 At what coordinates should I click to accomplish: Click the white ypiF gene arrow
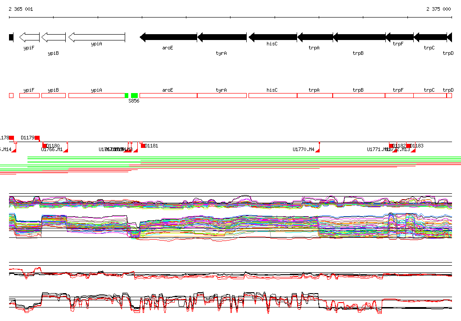click(x=30, y=37)
